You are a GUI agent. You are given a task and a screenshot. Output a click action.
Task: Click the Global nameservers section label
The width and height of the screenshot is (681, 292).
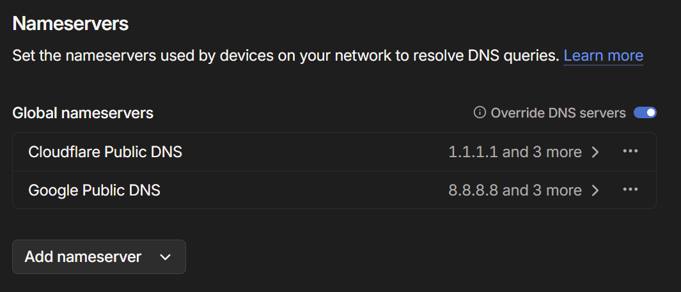tap(83, 113)
